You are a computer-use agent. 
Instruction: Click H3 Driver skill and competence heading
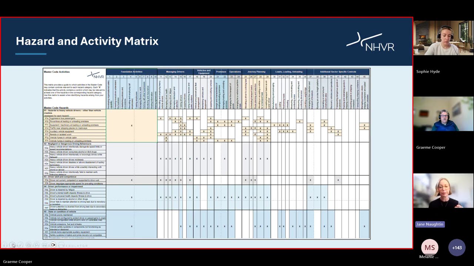(x=75, y=177)
